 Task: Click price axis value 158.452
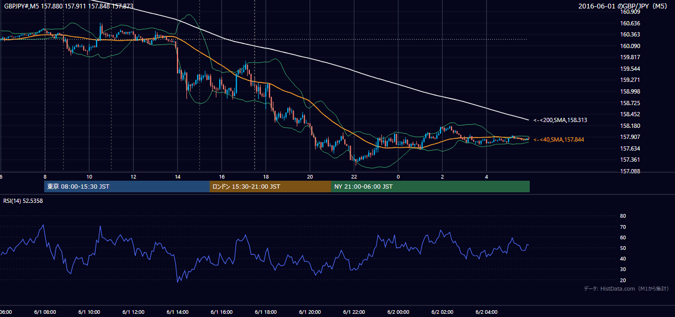click(x=631, y=114)
